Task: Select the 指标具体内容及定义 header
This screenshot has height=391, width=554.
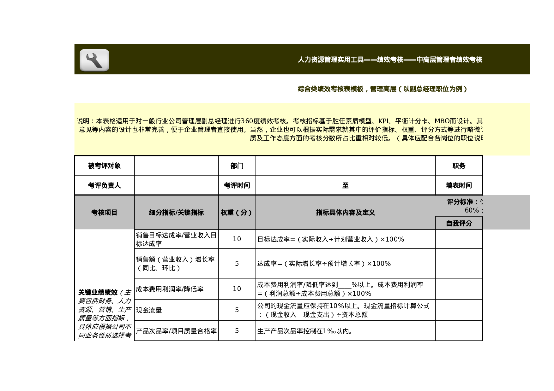Action: click(346, 212)
